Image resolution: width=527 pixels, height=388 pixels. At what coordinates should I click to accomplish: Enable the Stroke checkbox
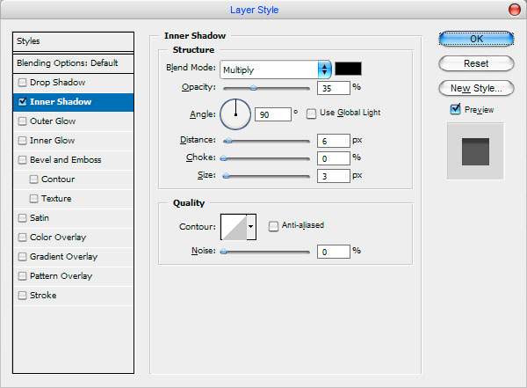(x=23, y=296)
